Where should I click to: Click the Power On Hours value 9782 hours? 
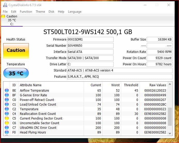tap(160, 64)
